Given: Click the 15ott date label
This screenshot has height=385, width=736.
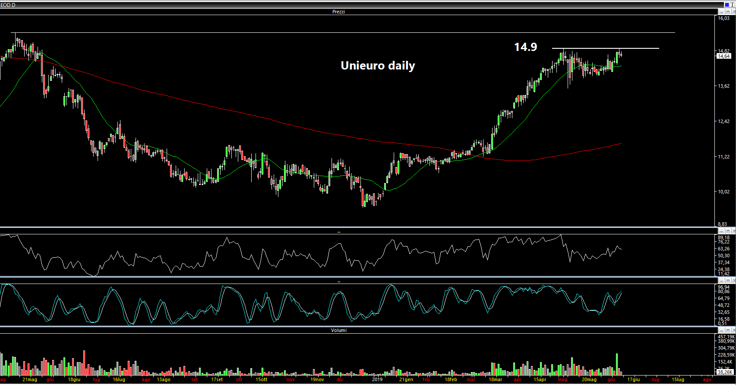Looking at the screenshot, I should tap(262, 380).
